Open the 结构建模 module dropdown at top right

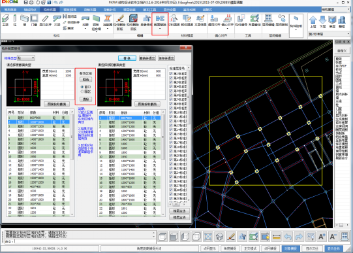coord(335,9)
